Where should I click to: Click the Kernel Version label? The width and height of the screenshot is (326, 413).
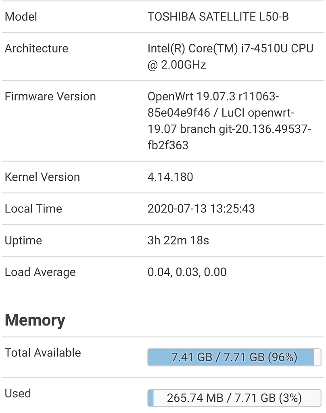[42, 177]
